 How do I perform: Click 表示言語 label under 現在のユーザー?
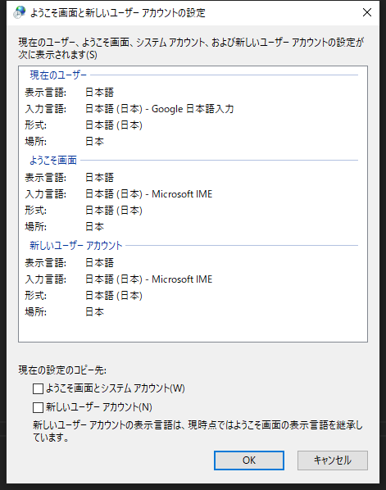pos(46,93)
